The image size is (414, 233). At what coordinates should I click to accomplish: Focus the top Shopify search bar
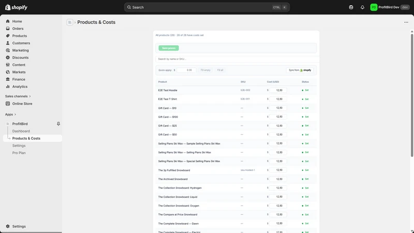pos(206,7)
